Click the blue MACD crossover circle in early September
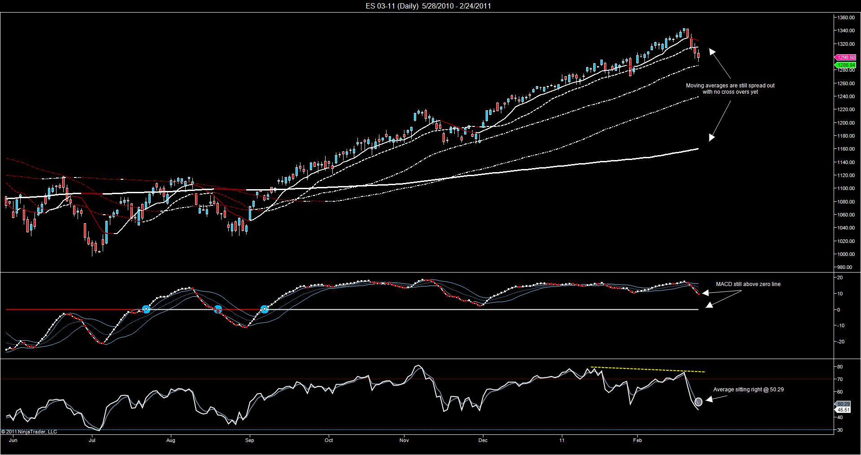 [265, 309]
